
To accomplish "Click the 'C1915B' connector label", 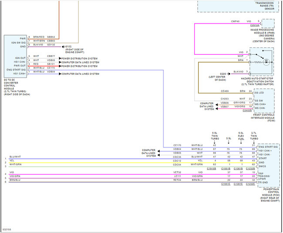I will 211,169.
